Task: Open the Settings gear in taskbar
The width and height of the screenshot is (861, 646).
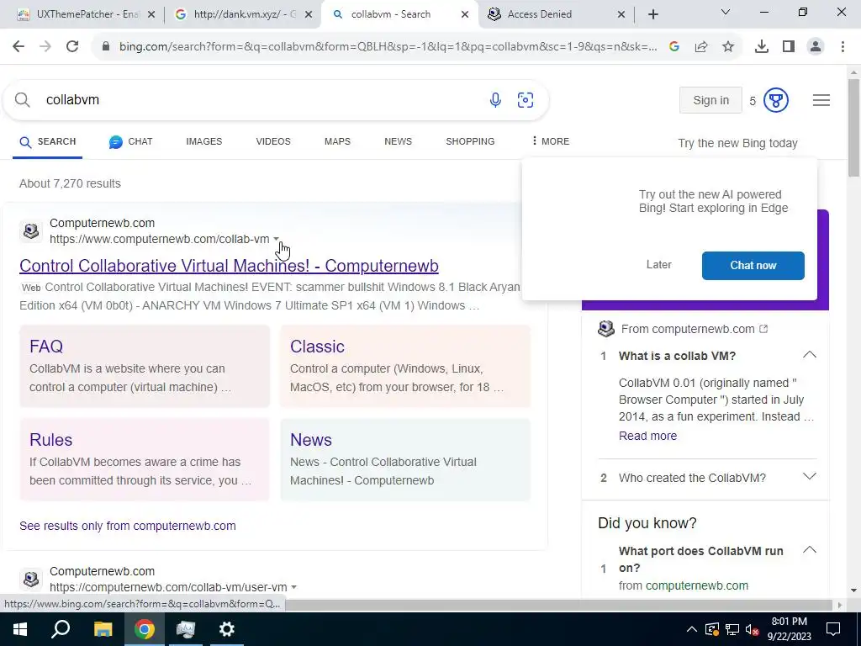Action: tap(227, 629)
